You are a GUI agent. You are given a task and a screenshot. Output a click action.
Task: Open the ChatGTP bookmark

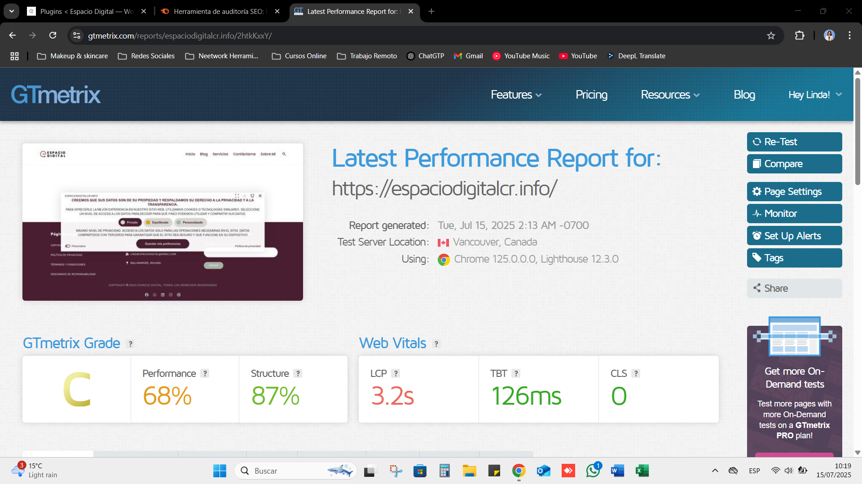[425, 56]
